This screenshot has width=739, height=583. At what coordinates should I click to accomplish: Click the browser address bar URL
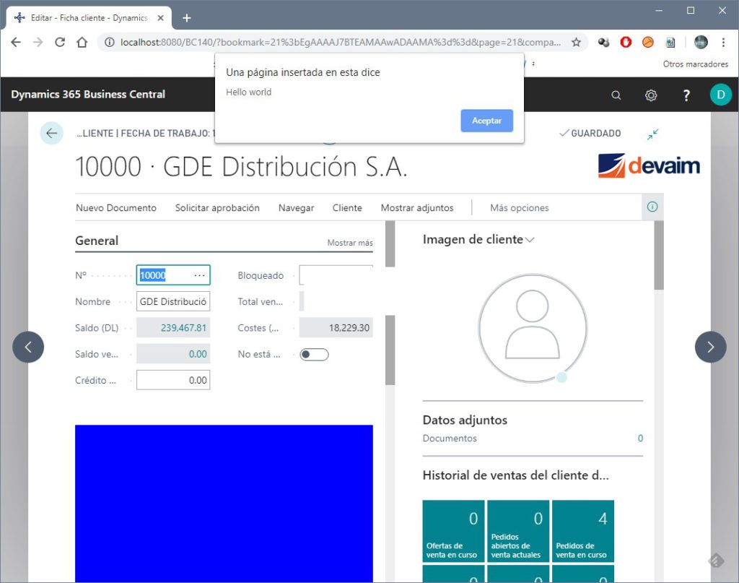click(x=341, y=43)
